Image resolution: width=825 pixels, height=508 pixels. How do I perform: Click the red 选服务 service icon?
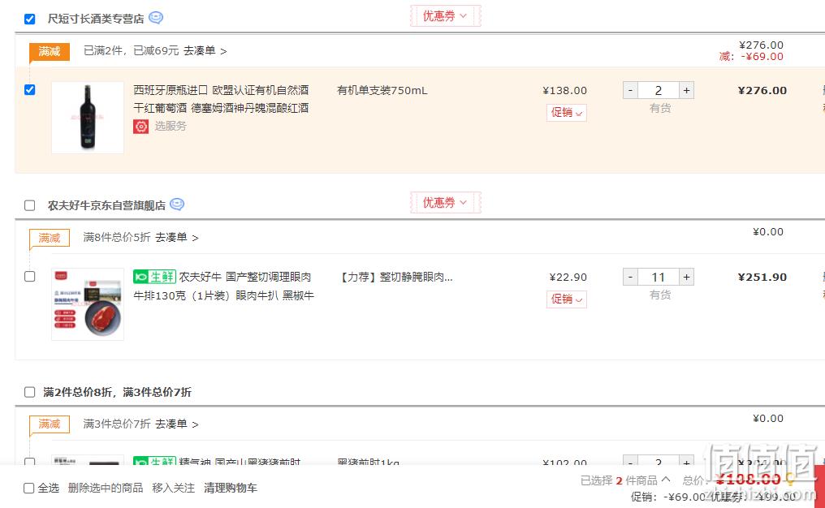(x=140, y=127)
